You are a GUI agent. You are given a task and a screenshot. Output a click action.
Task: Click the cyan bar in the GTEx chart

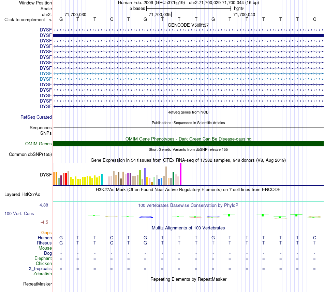point(102,180)
